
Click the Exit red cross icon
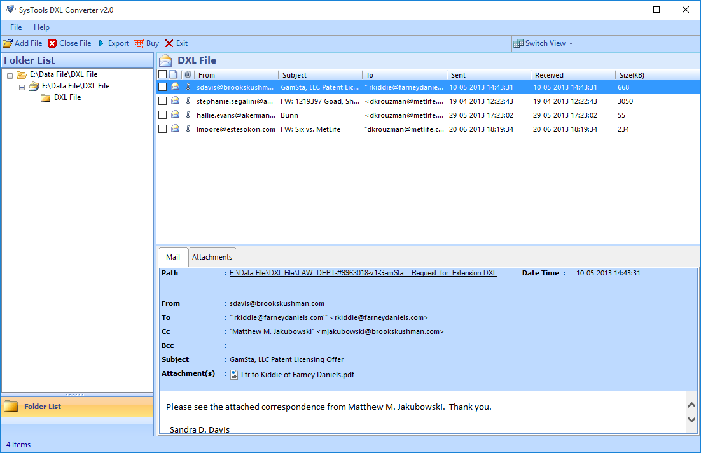169,43
